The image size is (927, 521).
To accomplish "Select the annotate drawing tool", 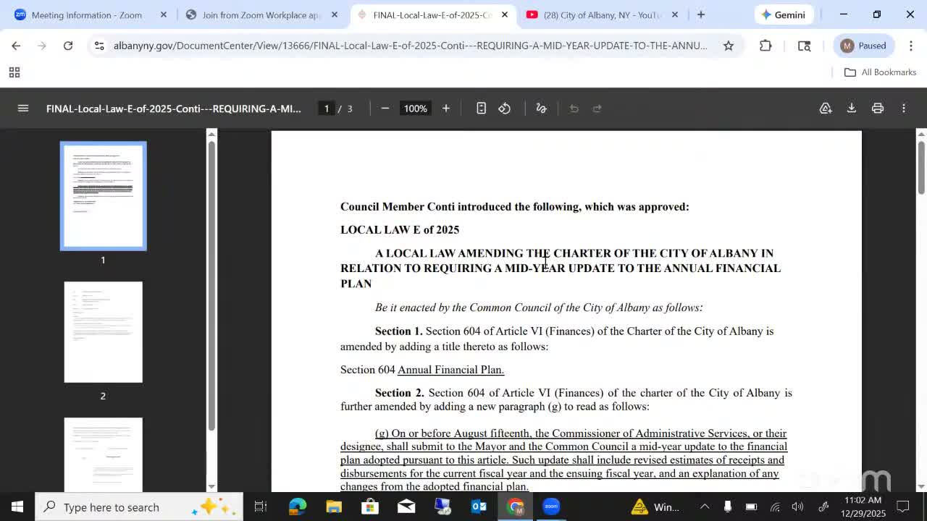I will [541, 108].
